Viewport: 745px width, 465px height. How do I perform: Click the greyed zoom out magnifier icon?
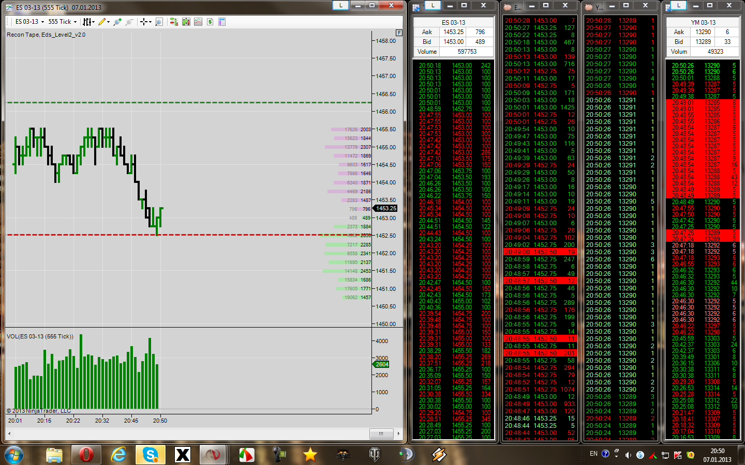(129, 22)
